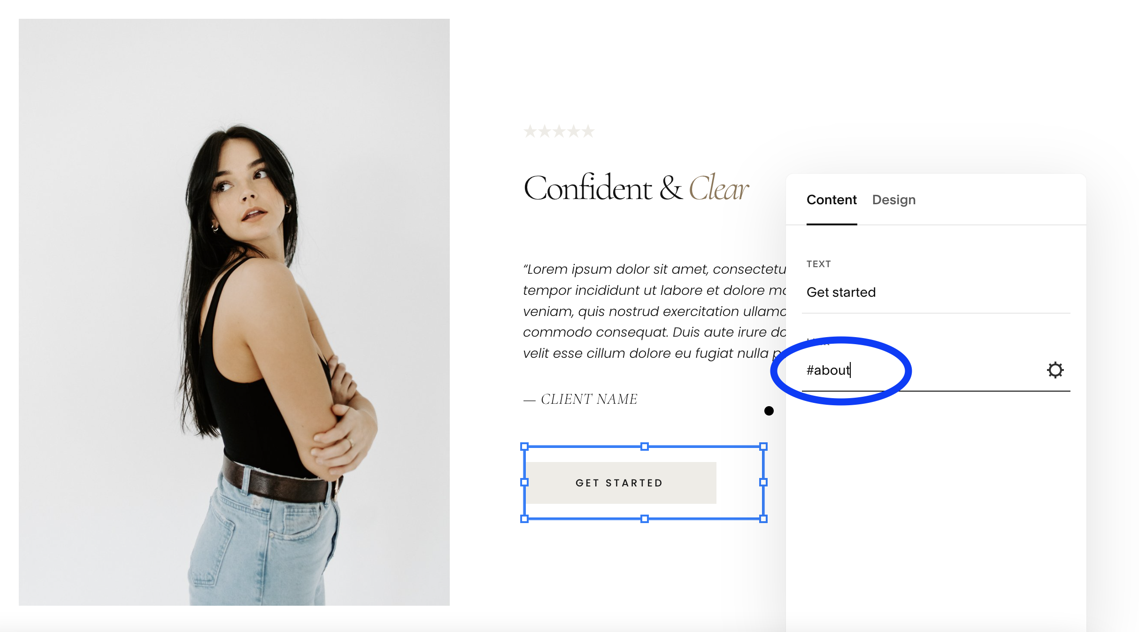Click the bottom-center selection handle
This screenshot has height=632, width=1139.
coord(645,519)
